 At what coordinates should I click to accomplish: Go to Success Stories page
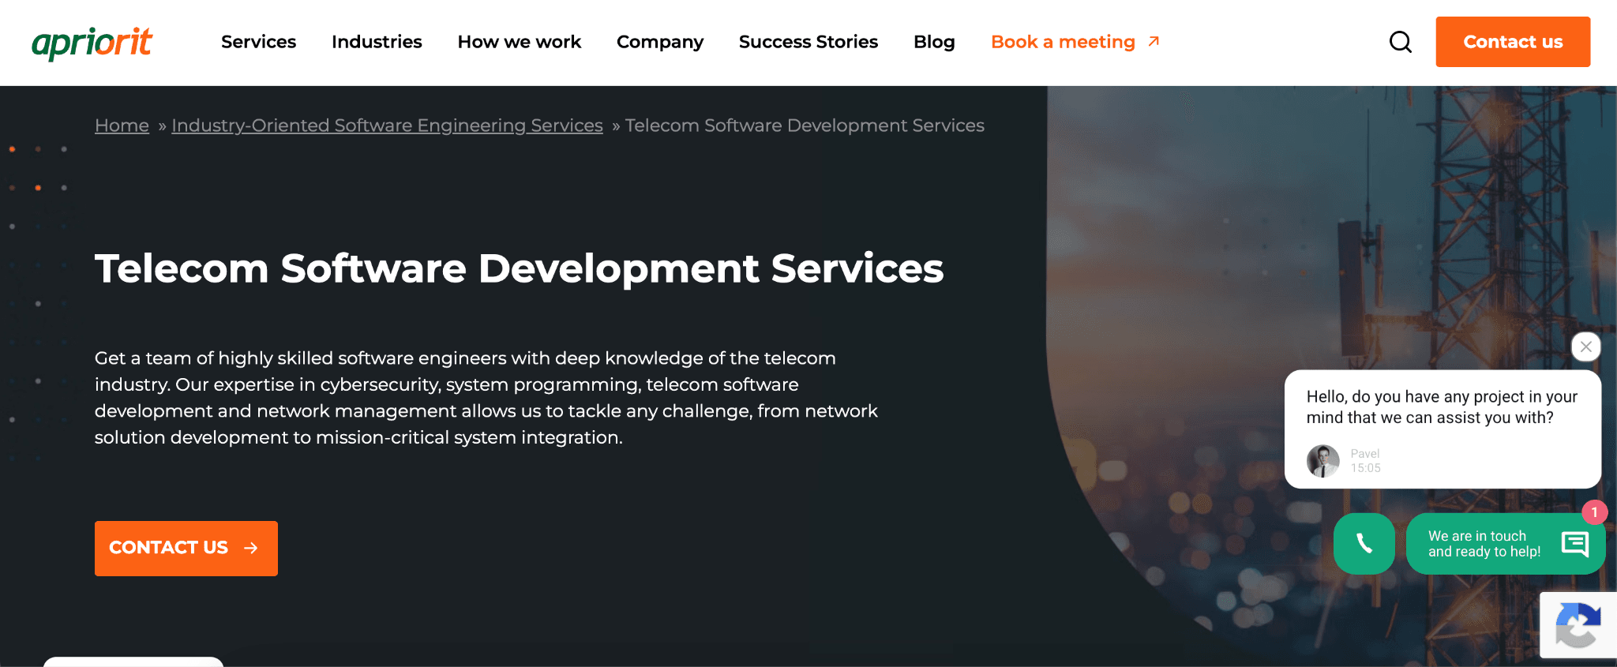coord(808,42)
